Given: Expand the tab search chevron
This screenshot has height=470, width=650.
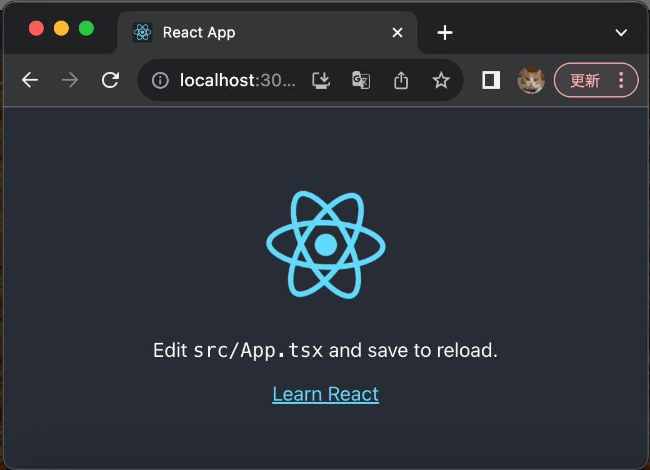Looking at the screenshot, I should pyautogui.click(x=621, y=32).
